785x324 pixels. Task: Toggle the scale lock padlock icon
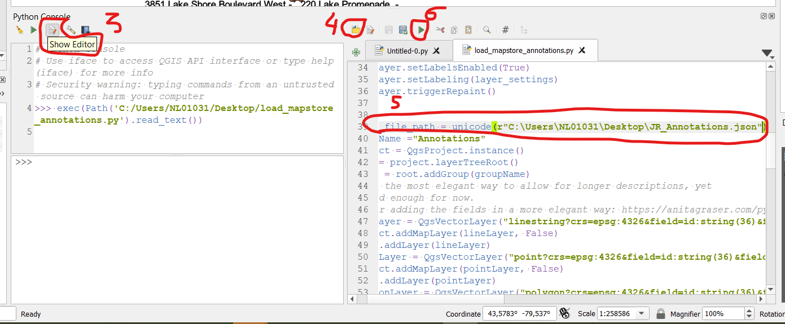[x=660, y=314]
